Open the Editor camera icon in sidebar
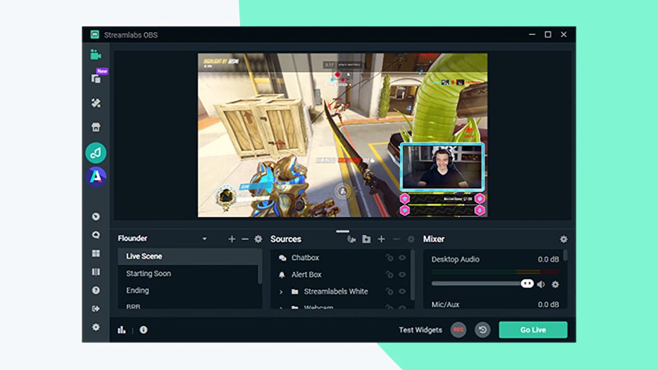Screen dimensions: 658x370 [x=95, y=55]
